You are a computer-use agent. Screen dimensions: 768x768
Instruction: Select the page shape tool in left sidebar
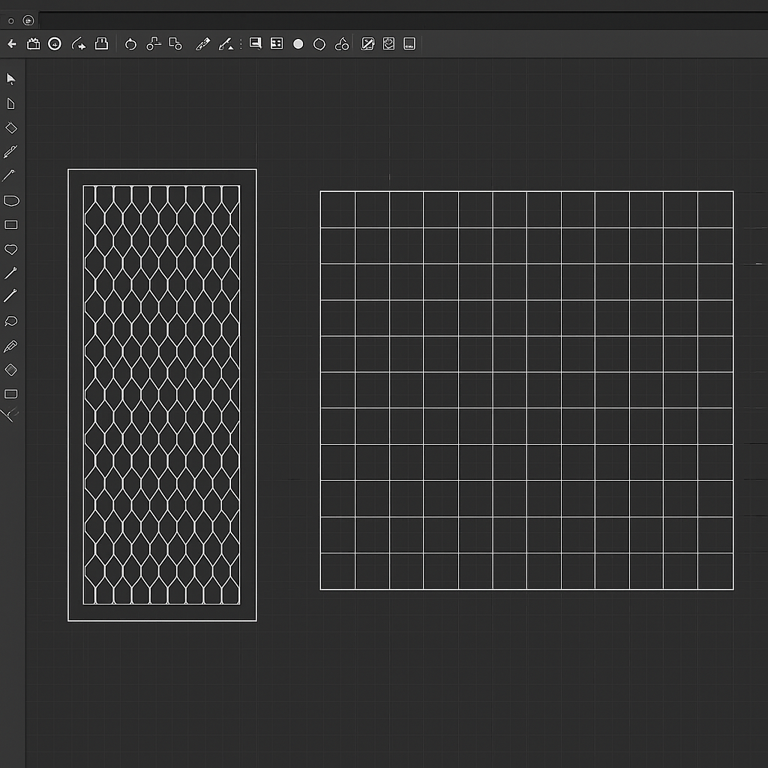(x=10, y=103)
